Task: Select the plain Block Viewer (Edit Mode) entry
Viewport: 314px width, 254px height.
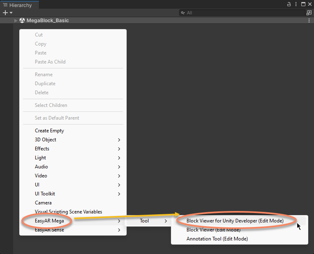Action: point(239,230)
